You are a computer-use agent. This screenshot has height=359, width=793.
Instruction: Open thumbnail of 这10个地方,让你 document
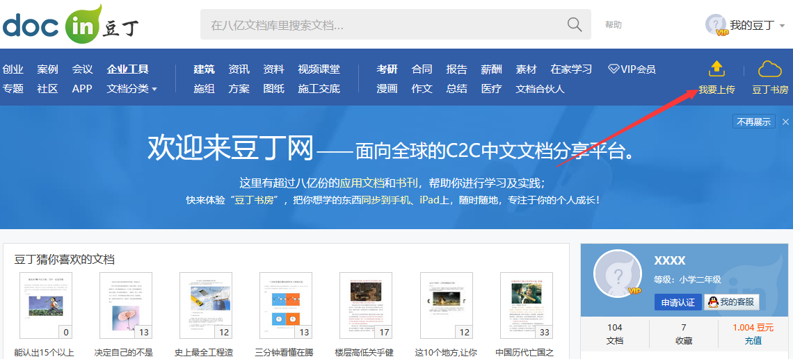(x=446, y=305)
